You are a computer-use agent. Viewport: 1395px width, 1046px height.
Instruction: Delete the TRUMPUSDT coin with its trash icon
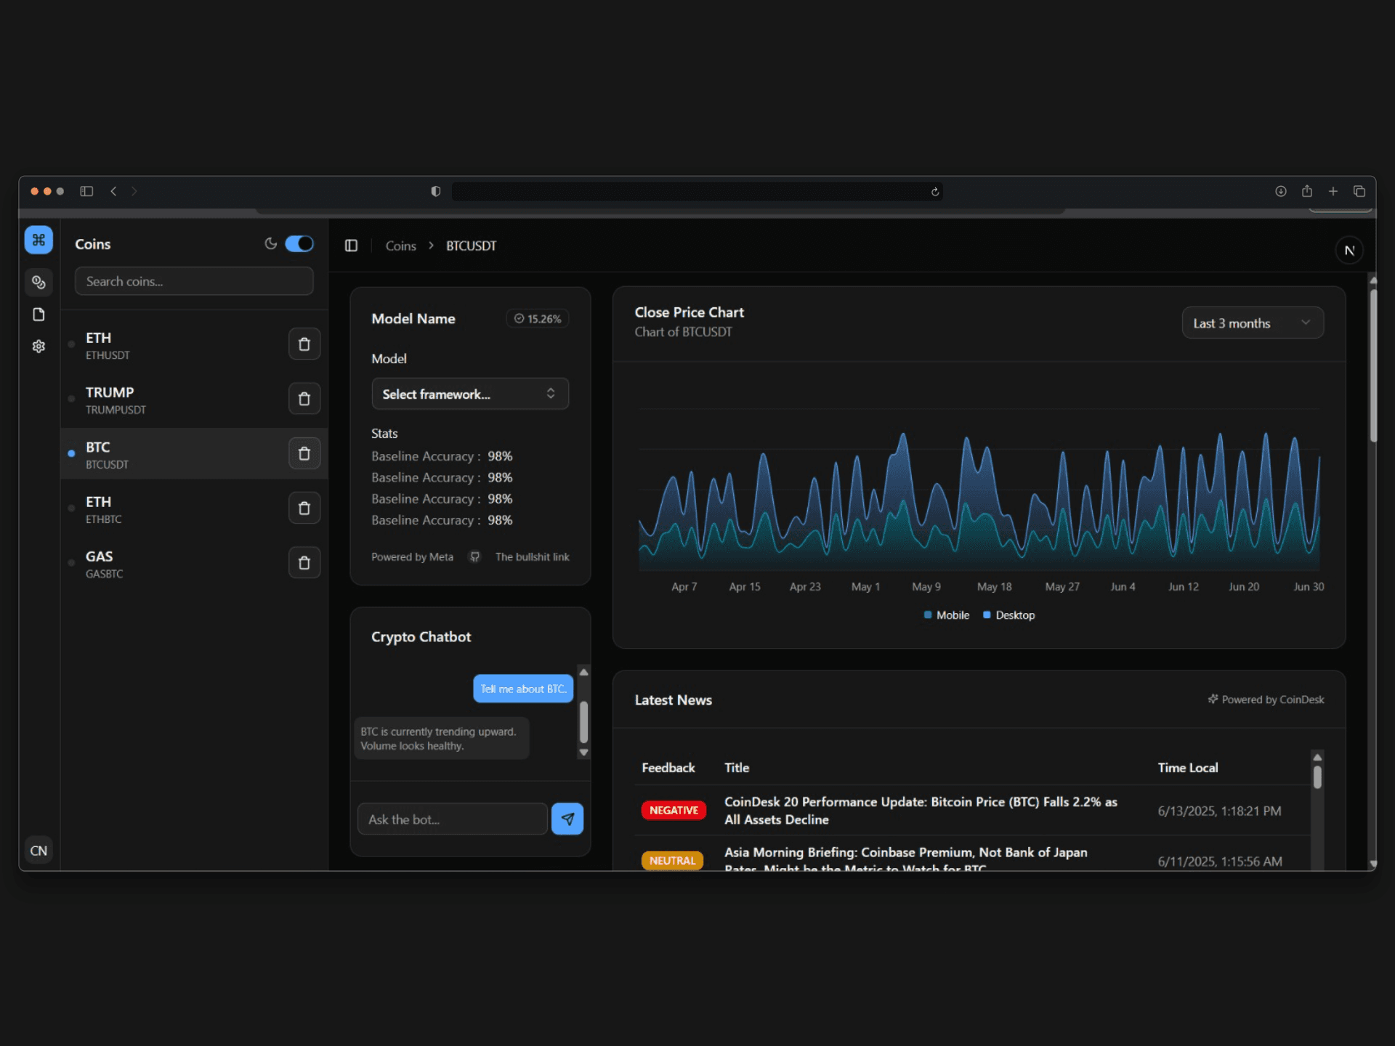[x=304, y=399]
